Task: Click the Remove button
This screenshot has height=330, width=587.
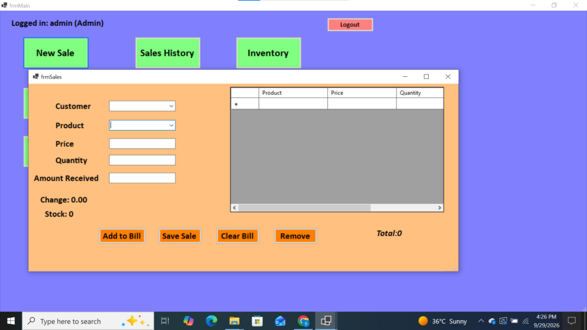Action: [295, 236]
